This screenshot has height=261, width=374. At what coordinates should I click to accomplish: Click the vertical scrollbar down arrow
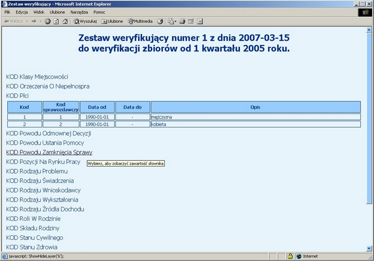(369, 248)
